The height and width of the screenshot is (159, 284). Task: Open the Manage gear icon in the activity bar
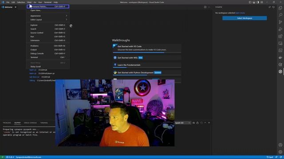click(x=280, y=152)
